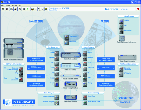
Task: Expand the Scenario Generation SSR dropdown arrow
Action: pyautogui.click(x=17, y=71)
